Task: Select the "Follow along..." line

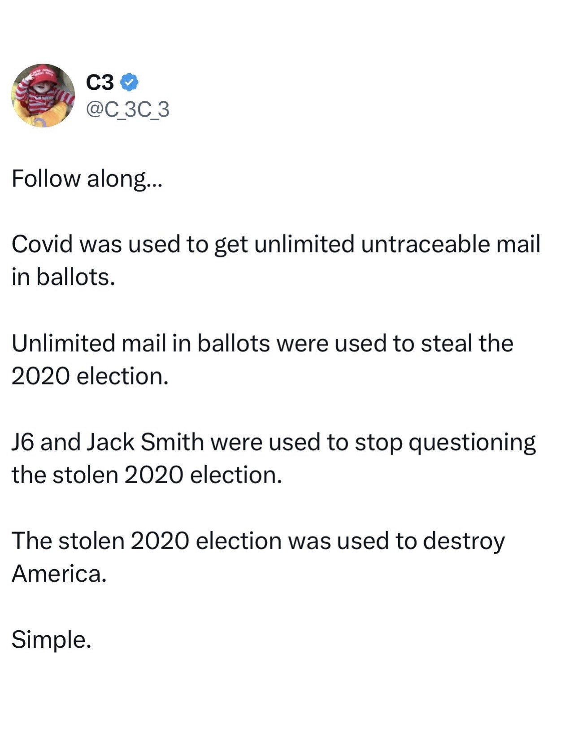Action: point(85,179)
